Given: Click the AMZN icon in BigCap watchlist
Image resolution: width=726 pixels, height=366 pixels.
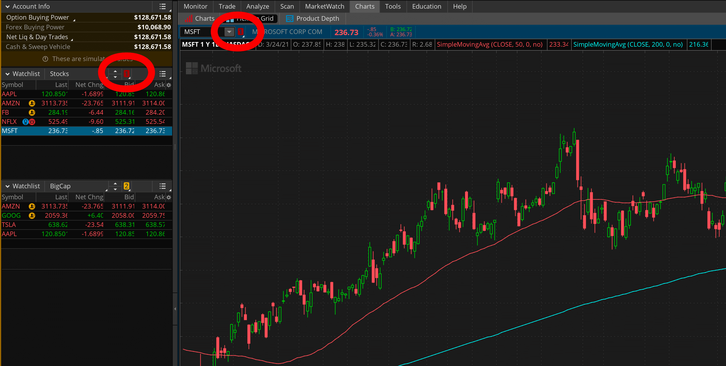Looking at the screenshot, I should (x=32, y=206).
